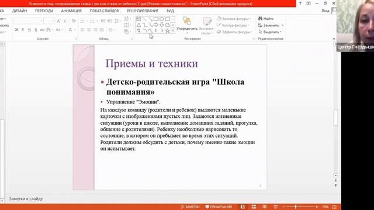Open the ДИЗАЙН tab
This screenshot has width=374, height=210.
[x=19, y=10]
